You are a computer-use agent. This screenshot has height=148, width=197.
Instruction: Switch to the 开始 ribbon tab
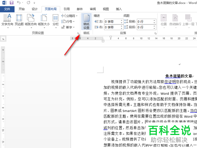(22, 9)
